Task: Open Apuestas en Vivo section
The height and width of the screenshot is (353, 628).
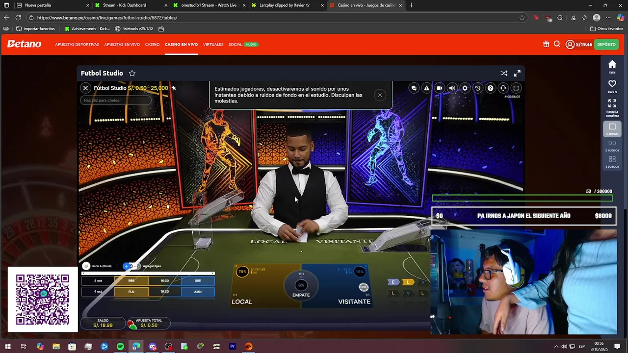Action: coord(122,45)
